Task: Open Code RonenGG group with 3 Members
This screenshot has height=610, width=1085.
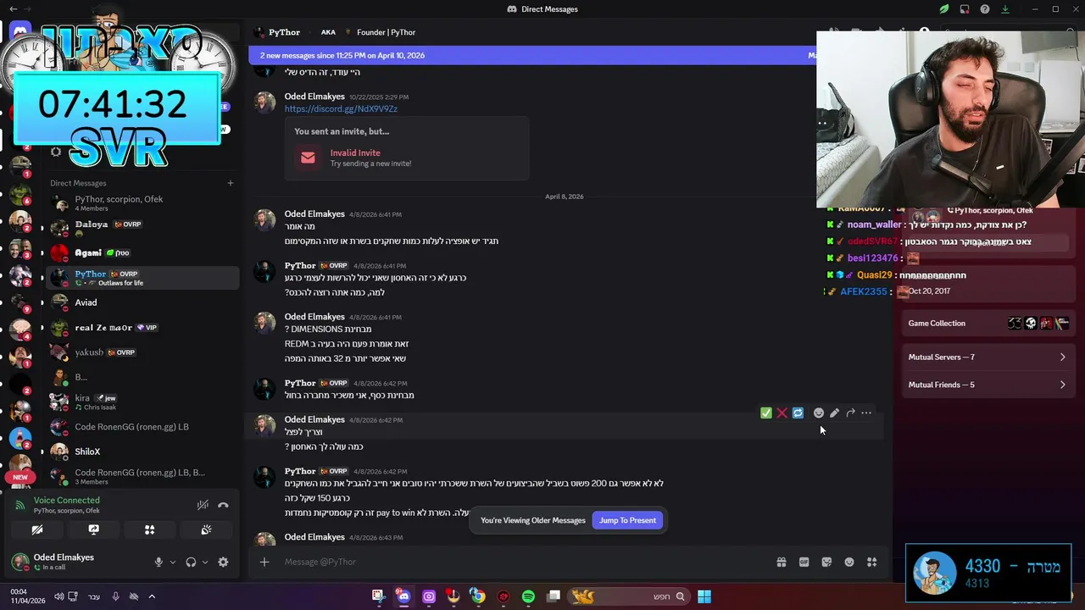Action: pyautogui.click(x=142, y=476)
